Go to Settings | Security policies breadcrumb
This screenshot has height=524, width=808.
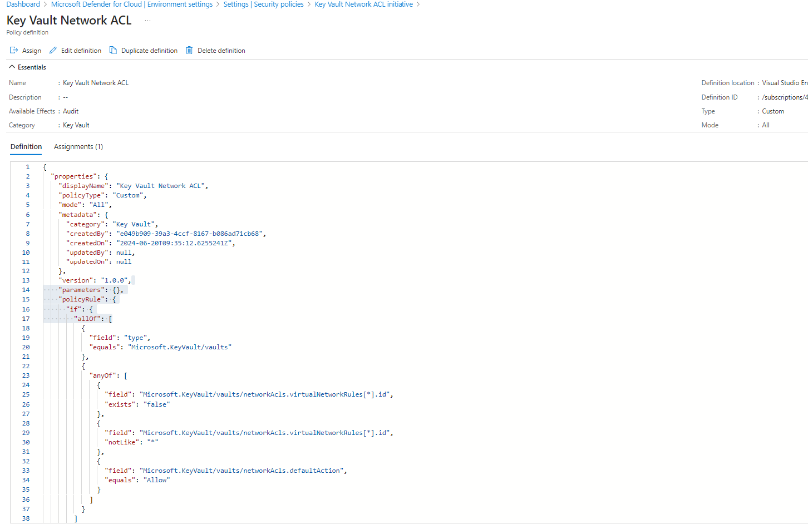[x=263, y=4]
